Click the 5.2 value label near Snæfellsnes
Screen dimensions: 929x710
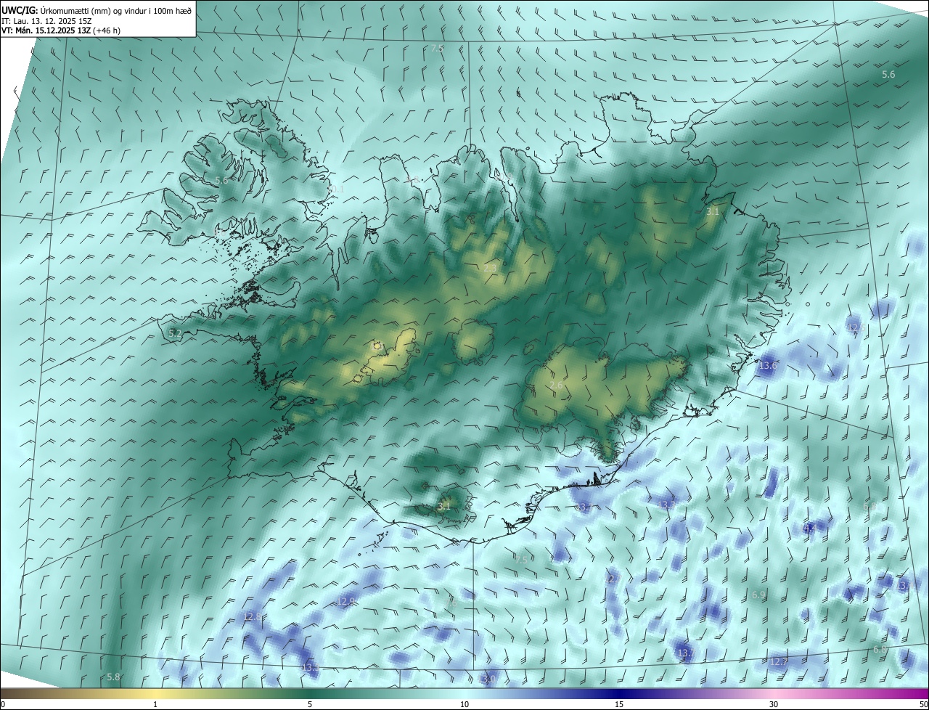(175, 333)
